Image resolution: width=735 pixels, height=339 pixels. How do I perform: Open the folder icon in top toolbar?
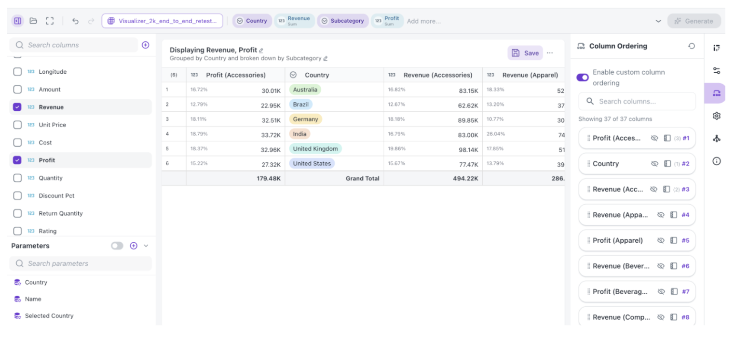(33, 21)
